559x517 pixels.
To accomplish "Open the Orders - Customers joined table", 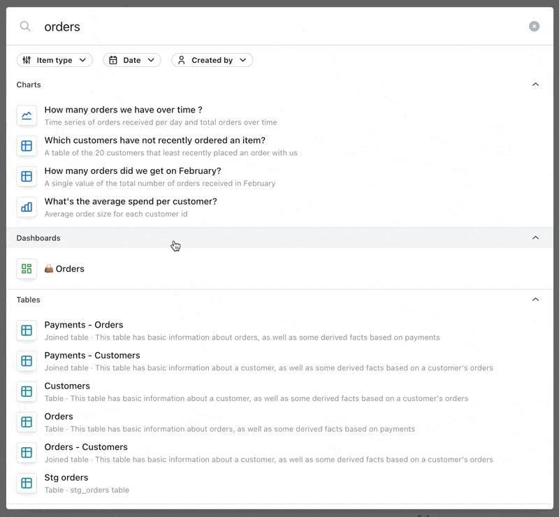I will [279, 453].
